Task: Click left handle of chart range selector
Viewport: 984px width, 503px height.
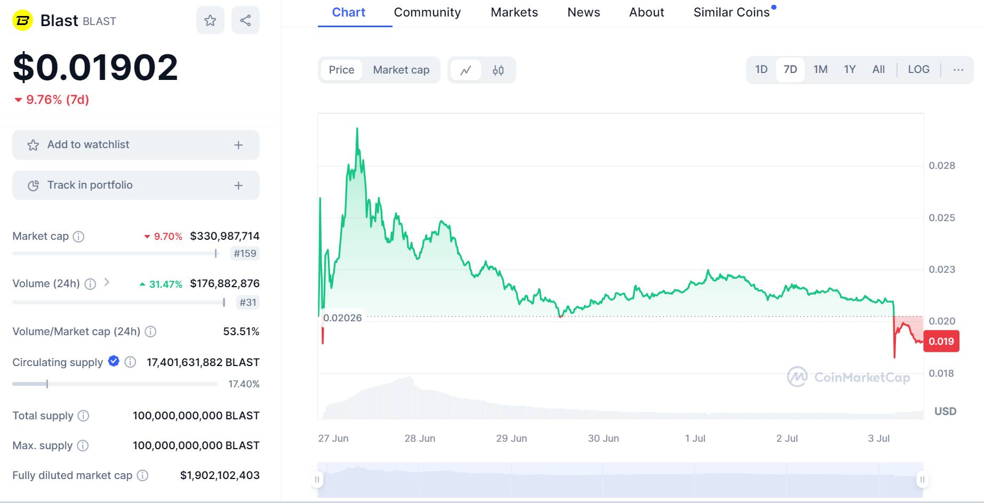Action: (317, 480)
